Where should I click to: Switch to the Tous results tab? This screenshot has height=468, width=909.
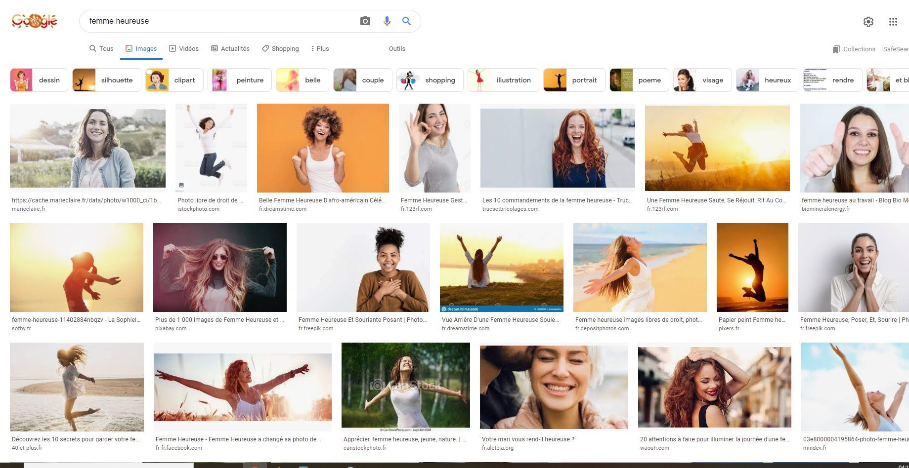tap(101, 49)
